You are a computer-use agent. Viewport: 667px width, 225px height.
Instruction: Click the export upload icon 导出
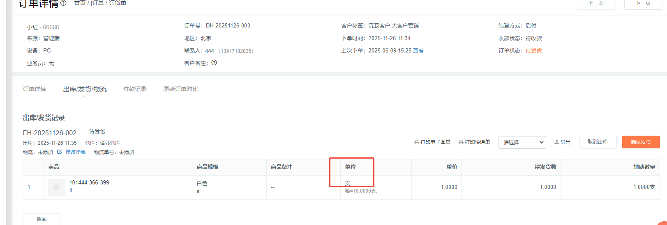coord(557,142)
